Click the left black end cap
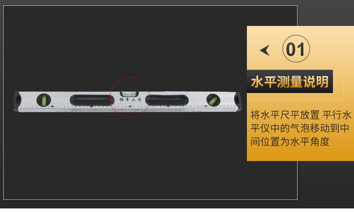This screenshot has width=354, height=212. click(17, 101)
